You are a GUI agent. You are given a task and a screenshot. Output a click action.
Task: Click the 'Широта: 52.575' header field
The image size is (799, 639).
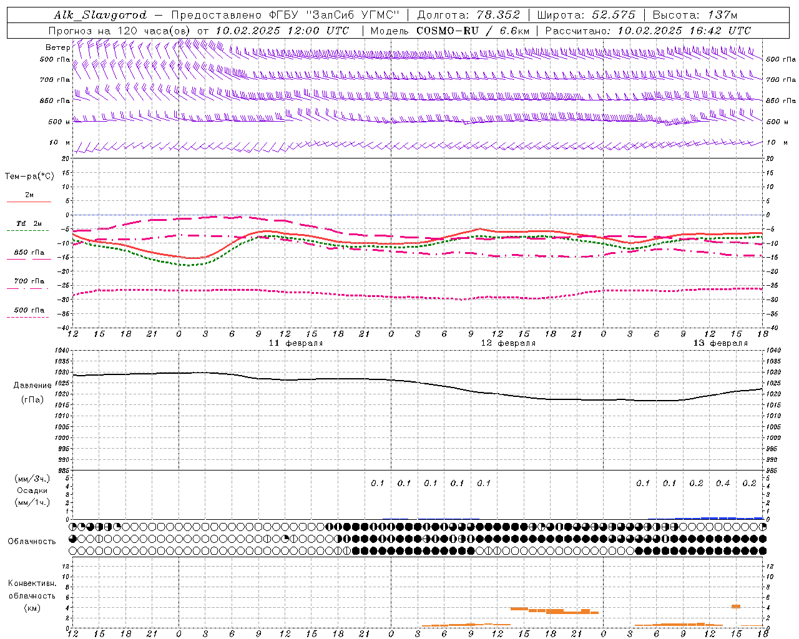tap(586, 15)
